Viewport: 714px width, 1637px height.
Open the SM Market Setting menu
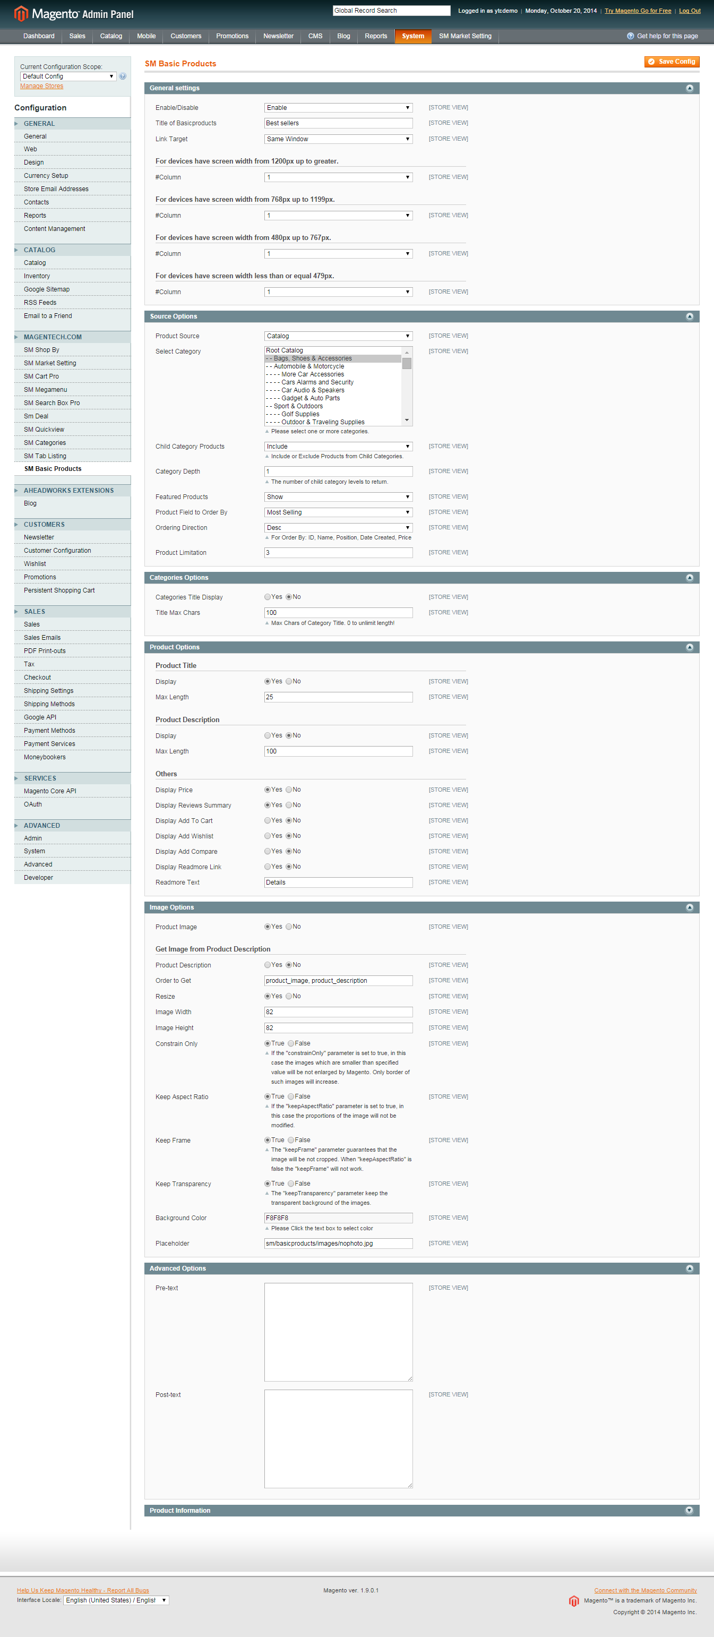pos(465,36)
